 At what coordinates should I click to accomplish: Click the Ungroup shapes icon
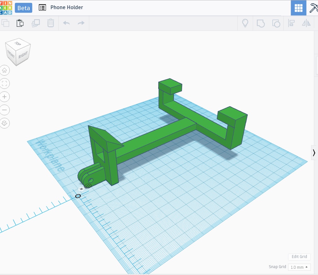[x=276, y=23]
